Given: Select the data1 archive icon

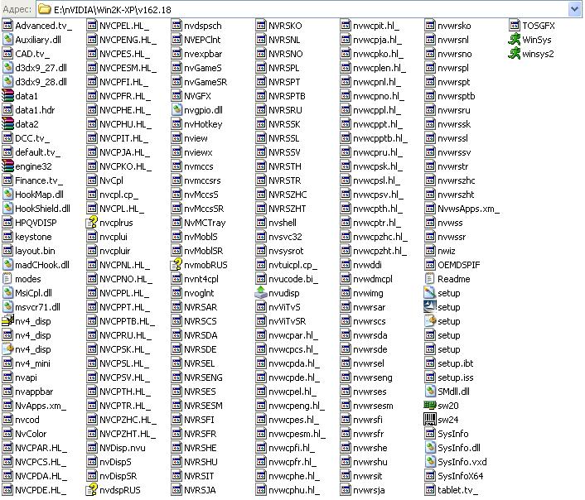Looking at the screenshot, I should pos(7,96).
